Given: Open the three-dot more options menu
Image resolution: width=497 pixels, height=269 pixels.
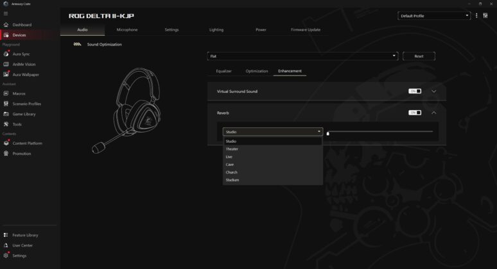Looking at the screenshot, I should pyautogui.click(x=476, y=15).
